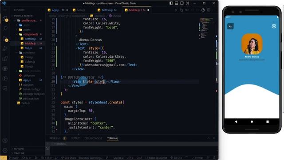Tap the profile photo in the phone app
This screenshot has height=160, width=284.
pos(252,44)
